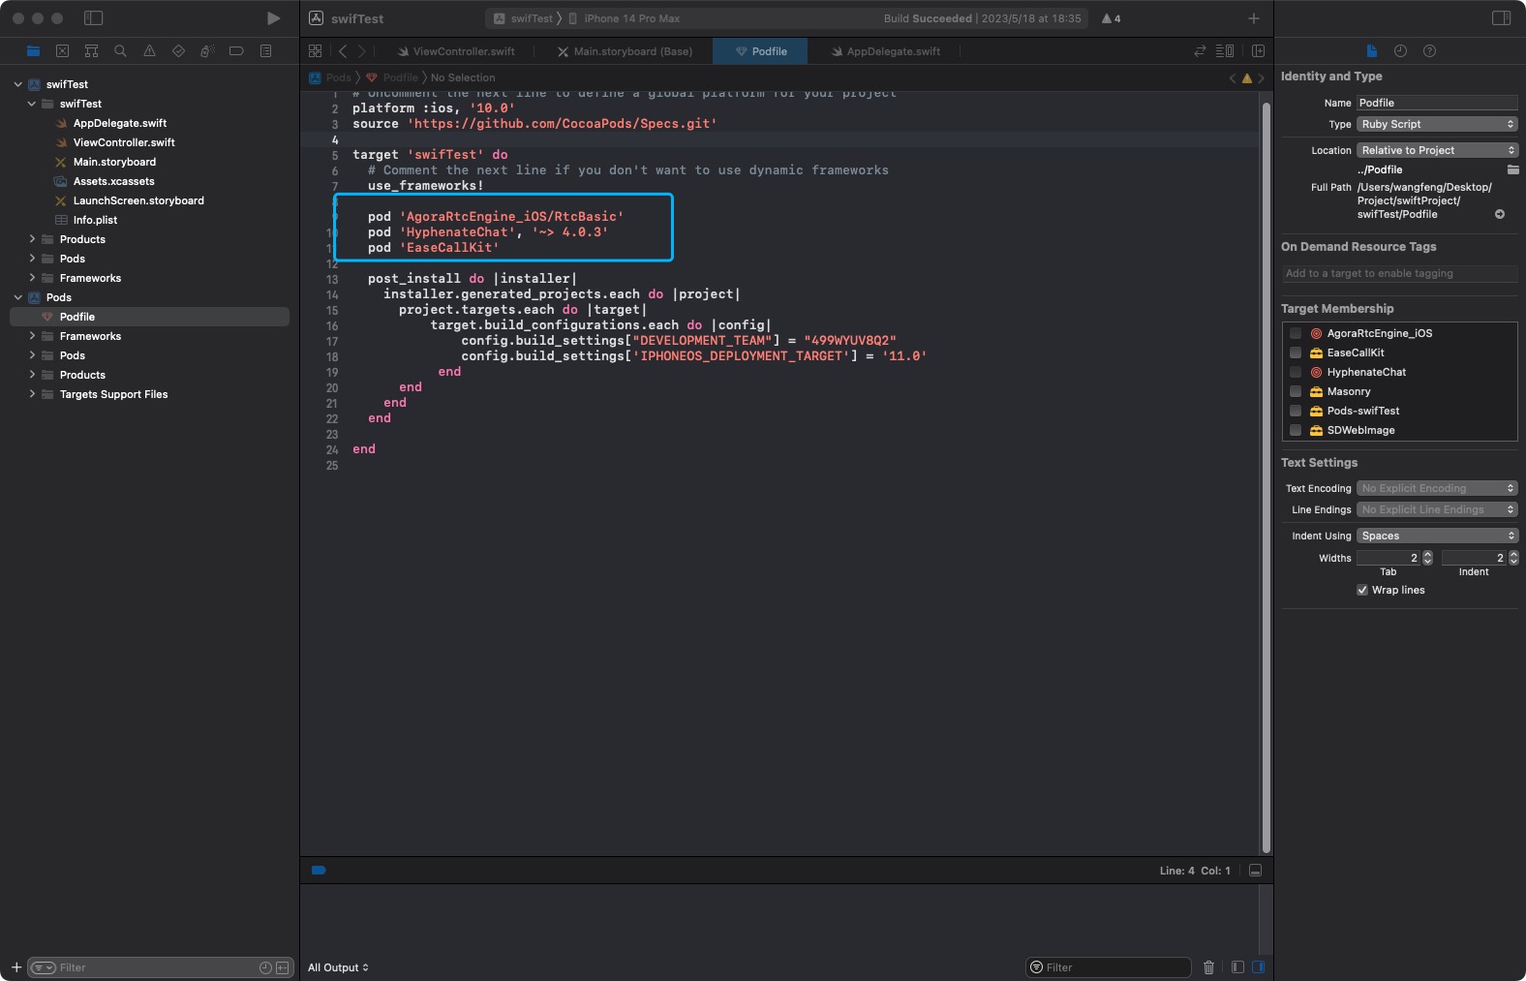1526x981 pixels.
Task: Toggle the editor options lines icon
Action: (1225, 50)
